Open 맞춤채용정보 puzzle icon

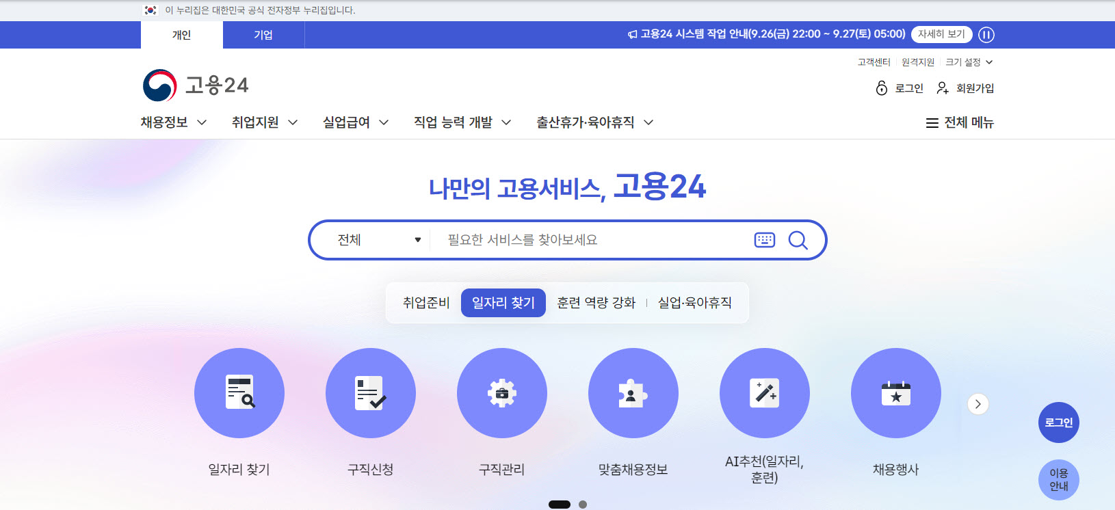pyautogui.click(x=633, y=393)
